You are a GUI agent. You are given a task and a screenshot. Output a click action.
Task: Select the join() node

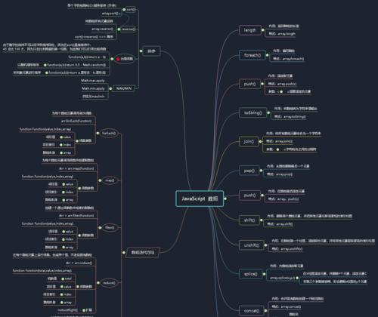point(249,142)
